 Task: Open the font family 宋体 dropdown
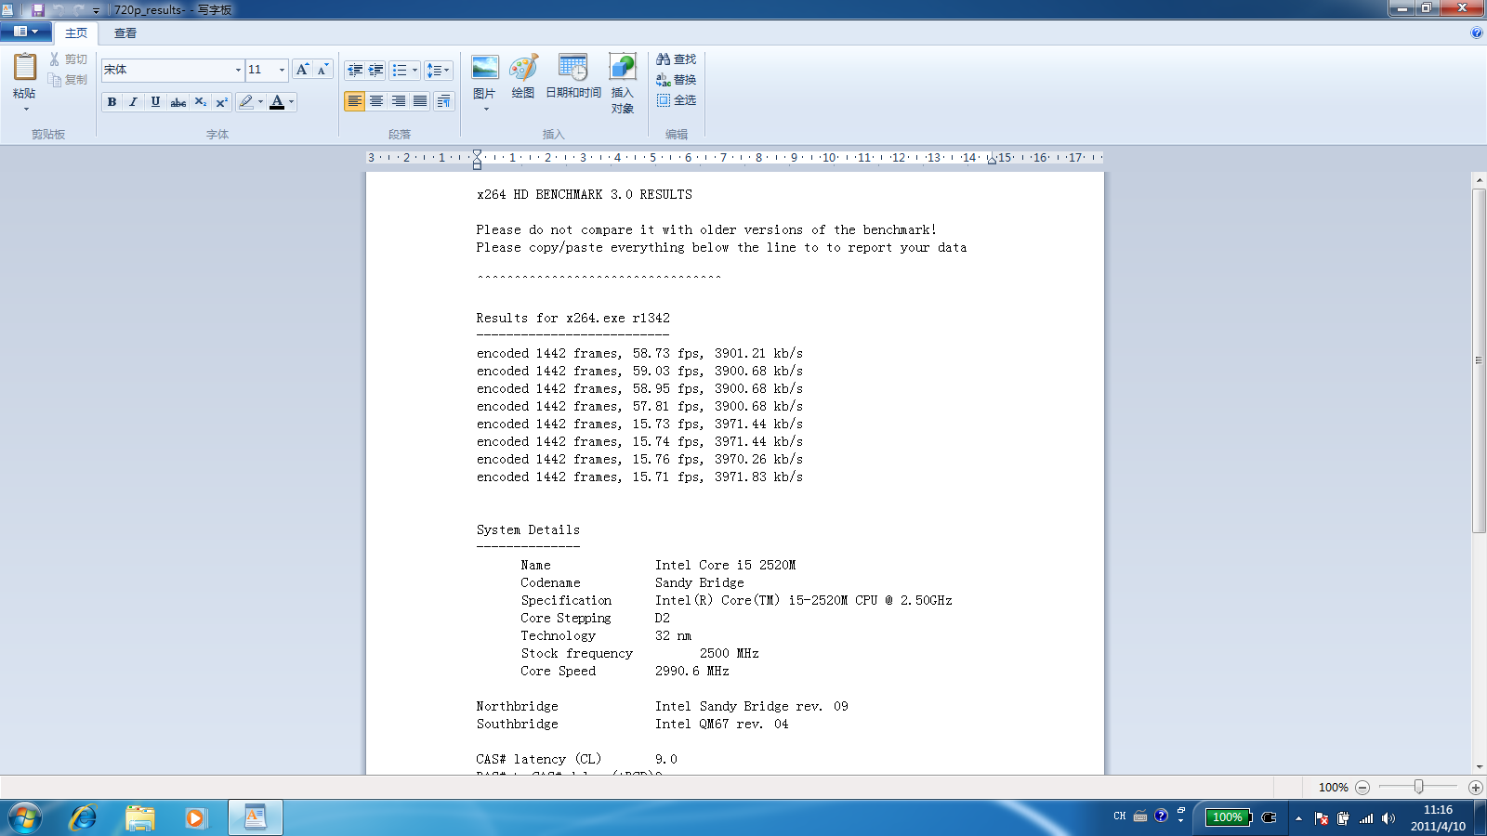point(238,70)
